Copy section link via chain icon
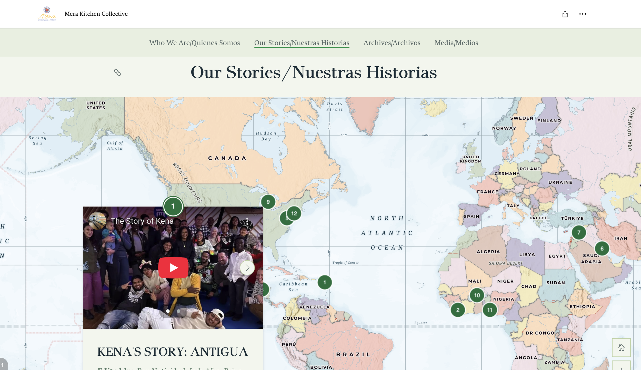Screen dimensions: 641x370 117,73
